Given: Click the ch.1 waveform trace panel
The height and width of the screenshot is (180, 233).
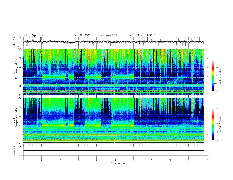Looking at the screenshot, I should [x=116, y=42].
